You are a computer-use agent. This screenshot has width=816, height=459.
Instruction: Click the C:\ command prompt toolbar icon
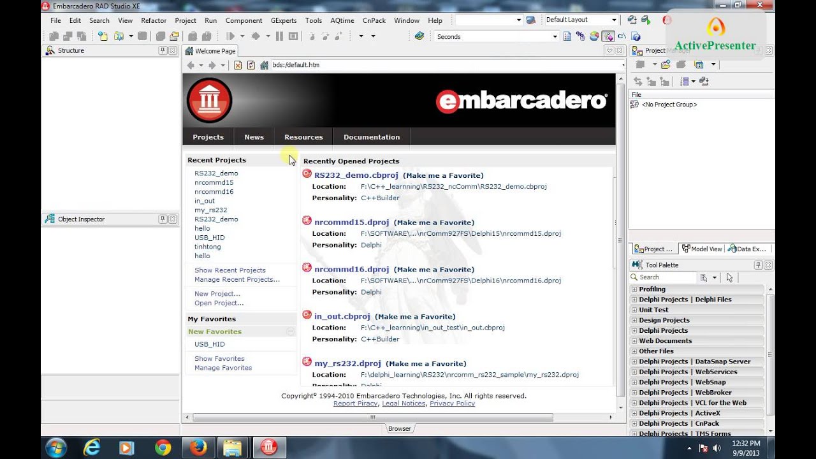(622, 36)
